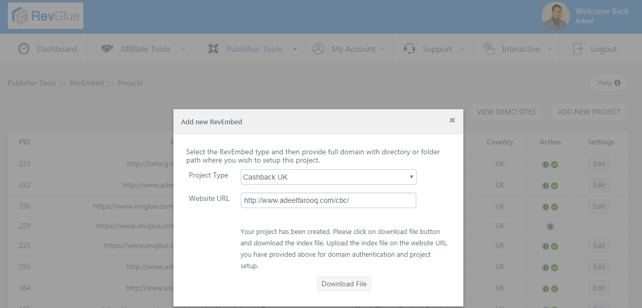642x308 pixels.
Task: Open the Project Type dropdown
Action: point(328,177)
